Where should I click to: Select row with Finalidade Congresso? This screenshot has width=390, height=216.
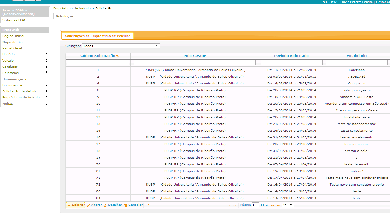click(227, 84)
